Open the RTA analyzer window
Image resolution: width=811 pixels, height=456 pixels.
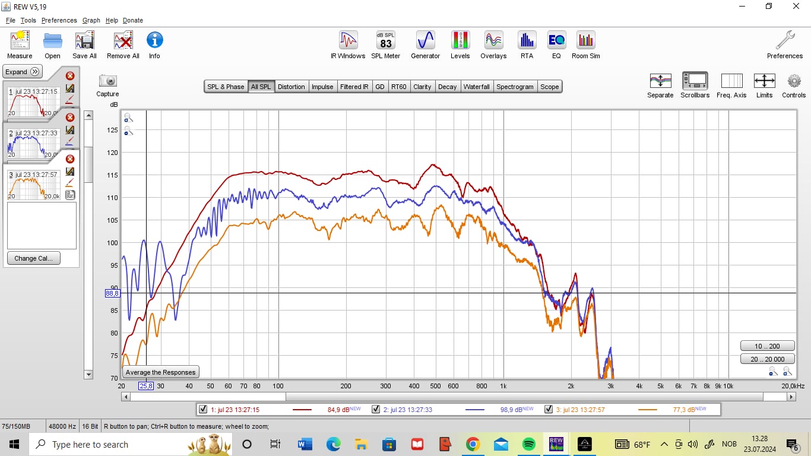point(527,41)
